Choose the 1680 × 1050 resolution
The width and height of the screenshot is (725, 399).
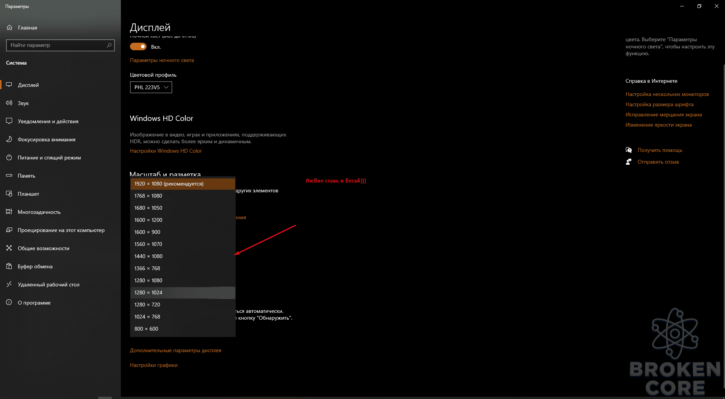click(183, 208)
